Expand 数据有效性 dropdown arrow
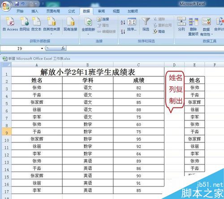 [x=212, y=35]
